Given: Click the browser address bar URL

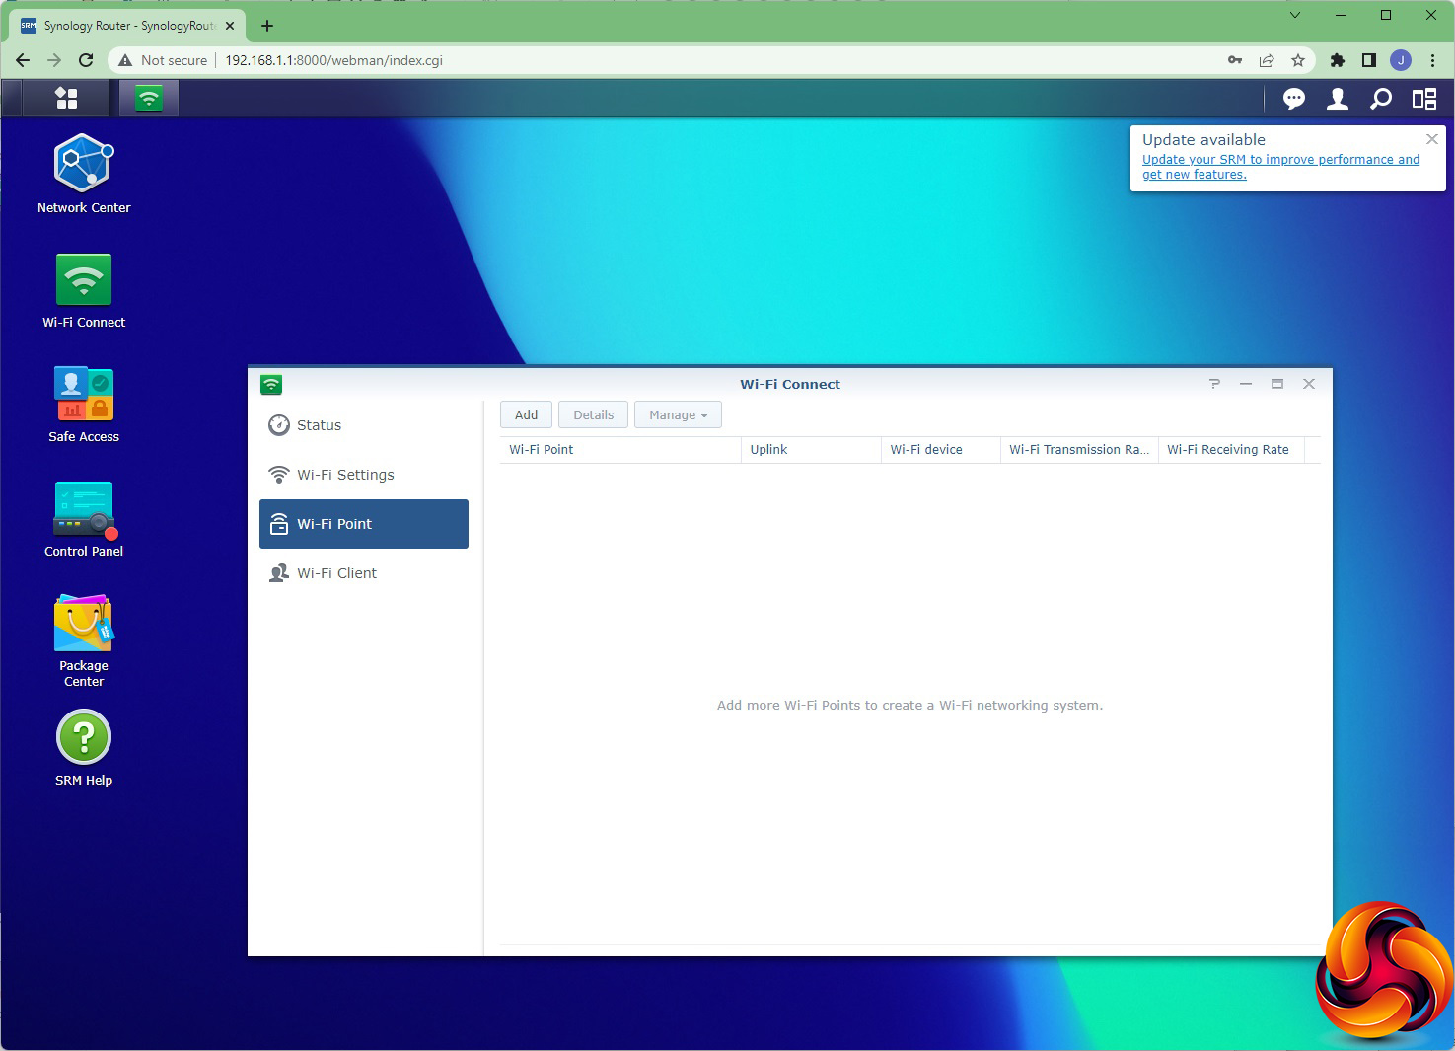Looking at the screenshot, I should click(333, 60).
